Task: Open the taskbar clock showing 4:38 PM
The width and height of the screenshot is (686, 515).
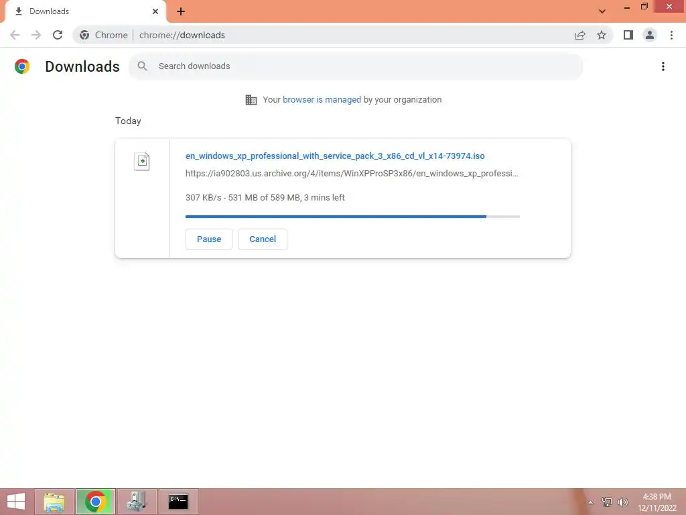Action: tap(657, 502)
